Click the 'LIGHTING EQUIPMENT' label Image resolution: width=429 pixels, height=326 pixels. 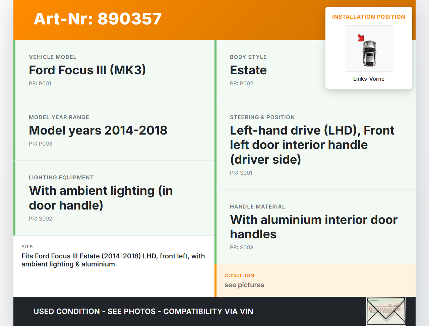click(61, 177)
